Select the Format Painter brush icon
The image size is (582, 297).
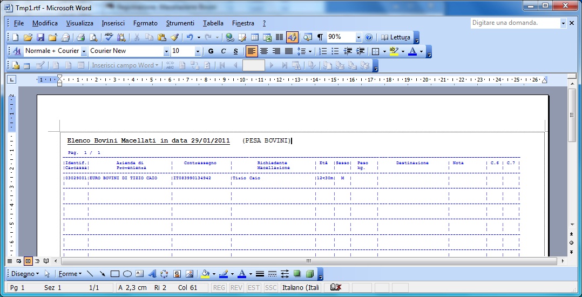[x=174, y=37]
